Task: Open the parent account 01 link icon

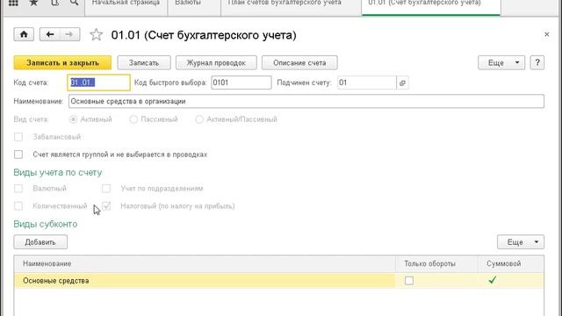Action: pyautogui.click(x=402, y=83)
